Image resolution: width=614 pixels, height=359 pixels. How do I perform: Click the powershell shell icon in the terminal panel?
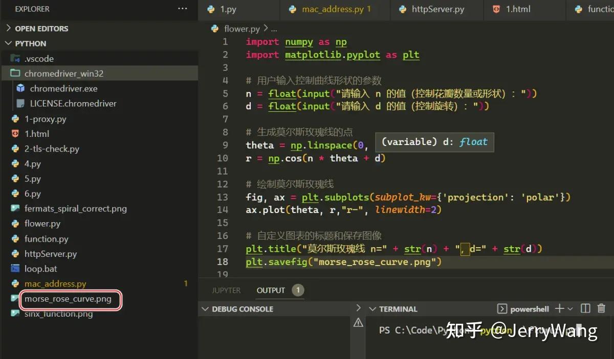502,308
